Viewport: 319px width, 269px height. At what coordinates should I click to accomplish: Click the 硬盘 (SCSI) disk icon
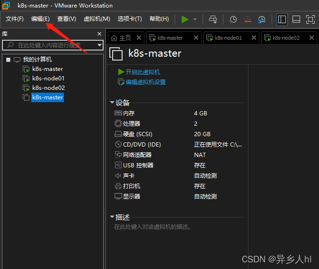118,134
